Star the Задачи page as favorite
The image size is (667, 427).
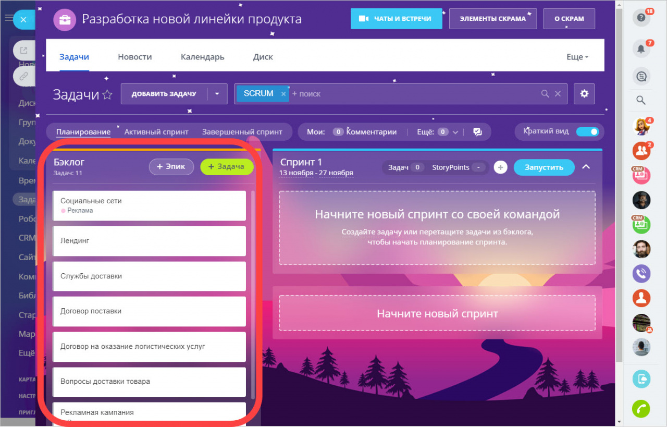107,94
